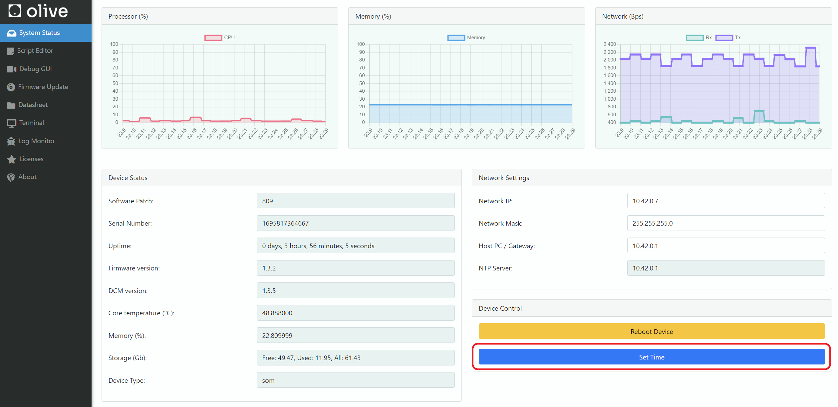
Task: Click the Debug GUI camera icon
Action: point(12,69)
